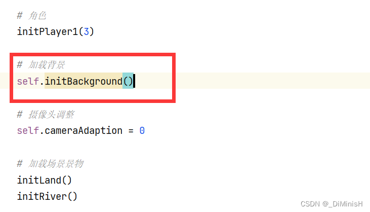Click the parentheses after initLand
Image resolution: width=370 pixels, height=212 pixels.
pyautogui.click(x=66, y=180)
